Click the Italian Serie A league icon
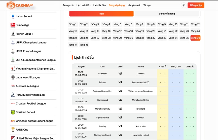Image resolution: width=218 pixels, height=140 pixels. point(13,17)
